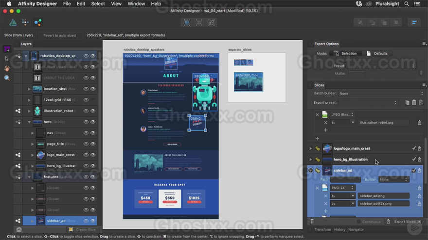Open the Builder dropdown set to None
This screenshot has width=428, height=240.
(393, 179)
